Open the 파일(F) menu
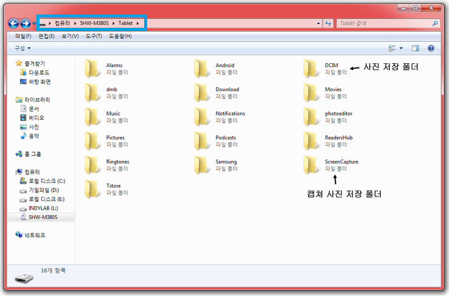This screenshot has width=450, height=296. (22, 36)
